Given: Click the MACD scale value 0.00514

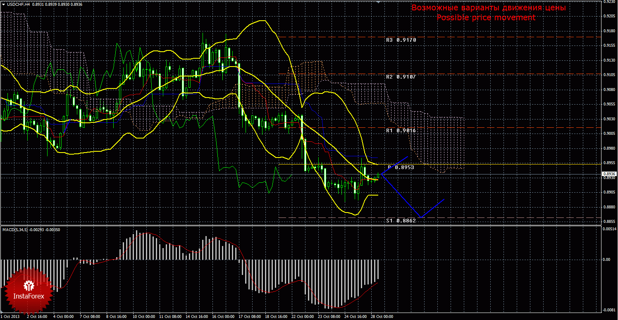Looking at the screenshot, I should 610,229.
